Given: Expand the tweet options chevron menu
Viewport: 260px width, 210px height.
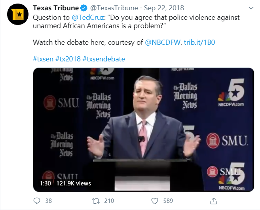Looking at the screenshot, I should (x=251, y=8).
